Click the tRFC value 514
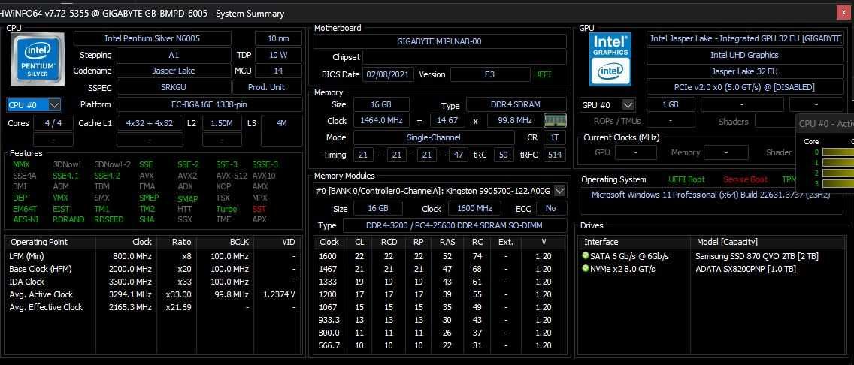The width and height of the screenshot is (854, 365). click(555, 155)
